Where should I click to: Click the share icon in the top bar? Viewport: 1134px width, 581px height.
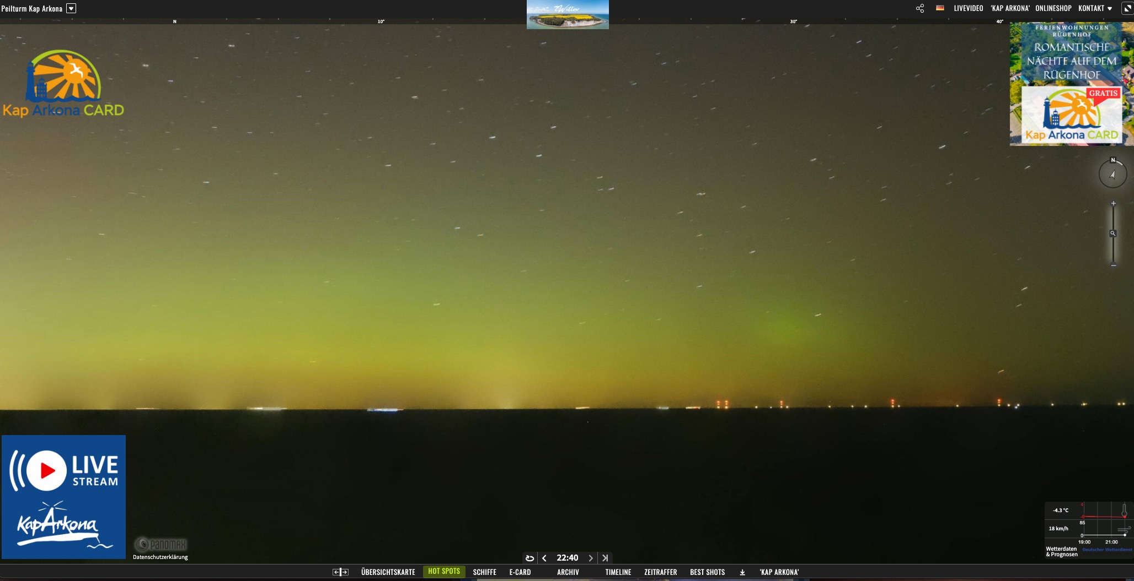tap(919, 8)
